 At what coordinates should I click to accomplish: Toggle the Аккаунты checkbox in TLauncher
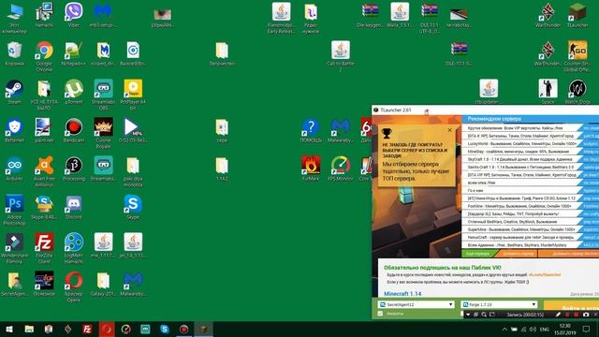(x=380, y=314)
